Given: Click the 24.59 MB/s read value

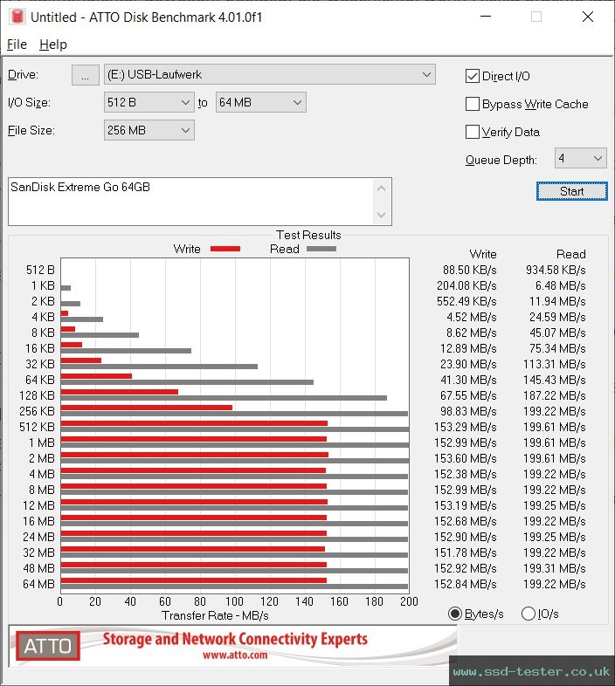Looking at the screenshot, I should point(557,317).
